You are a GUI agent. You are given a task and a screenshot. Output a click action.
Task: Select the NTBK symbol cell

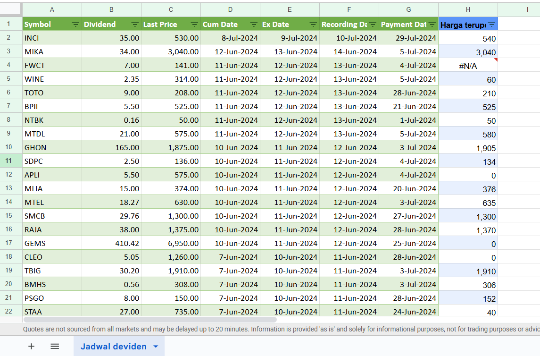point(52,120)
